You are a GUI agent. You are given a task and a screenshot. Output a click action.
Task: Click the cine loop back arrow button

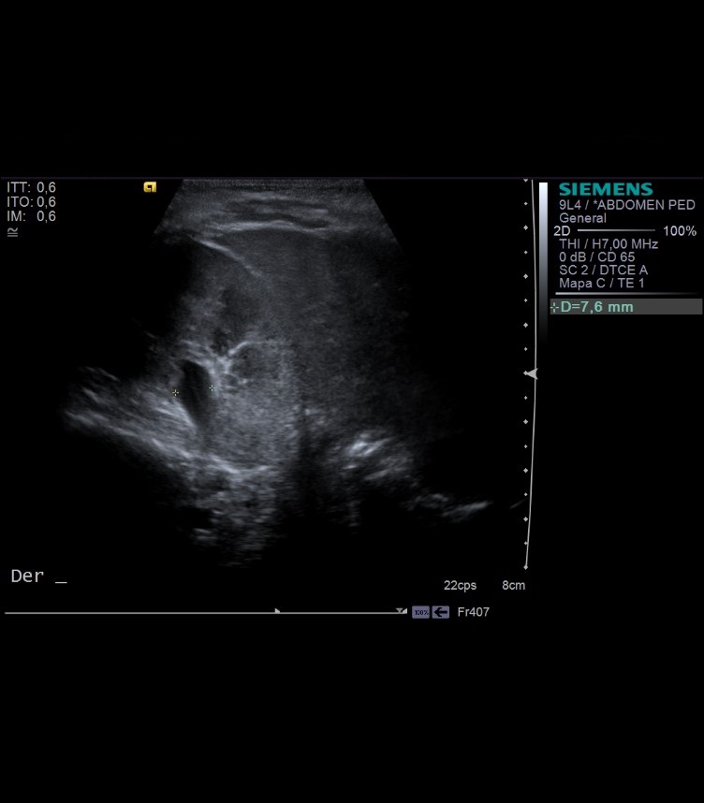[x=441, y=612]
